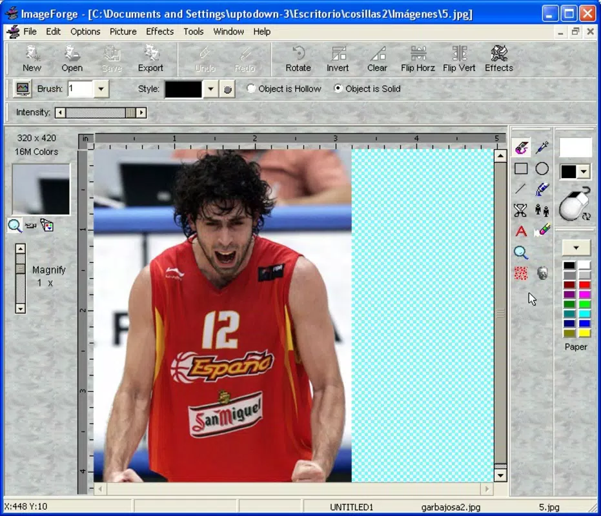This screenshot has width=601, height=516.
Task: Open a file with the Open toolbar icon
Action: (72, 59)
